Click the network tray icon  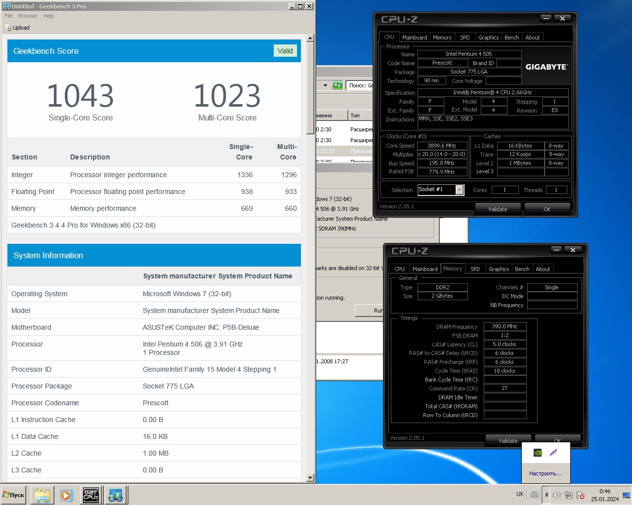(569, 495)
